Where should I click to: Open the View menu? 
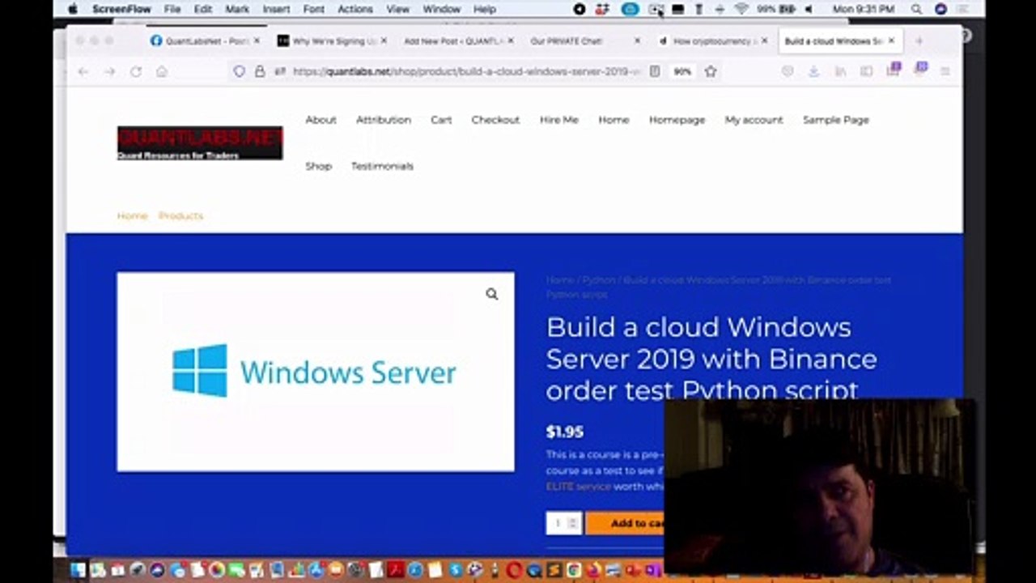tap(398, 9)
